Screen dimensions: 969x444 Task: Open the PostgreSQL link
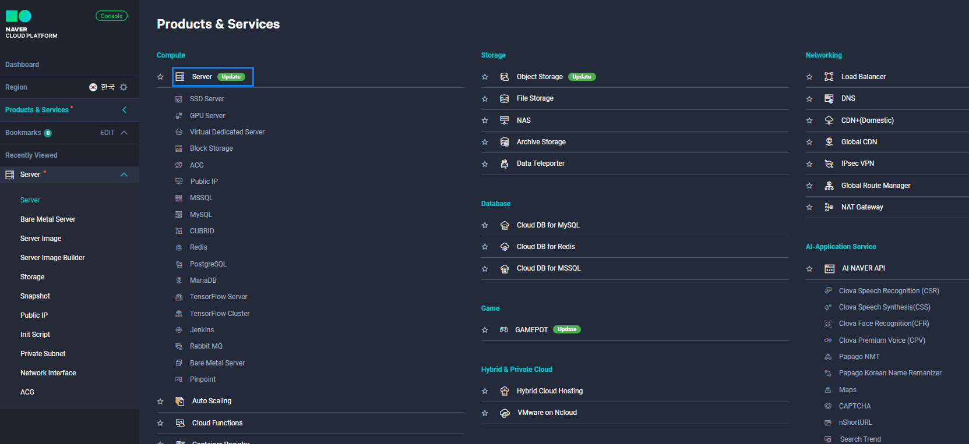pyautogui.click(x=208, y=264)
